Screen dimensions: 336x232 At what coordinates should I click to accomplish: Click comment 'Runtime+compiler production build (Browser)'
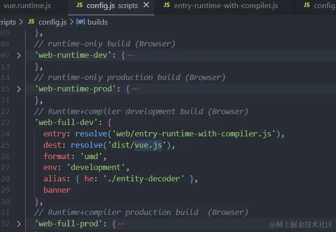[141, 212]
